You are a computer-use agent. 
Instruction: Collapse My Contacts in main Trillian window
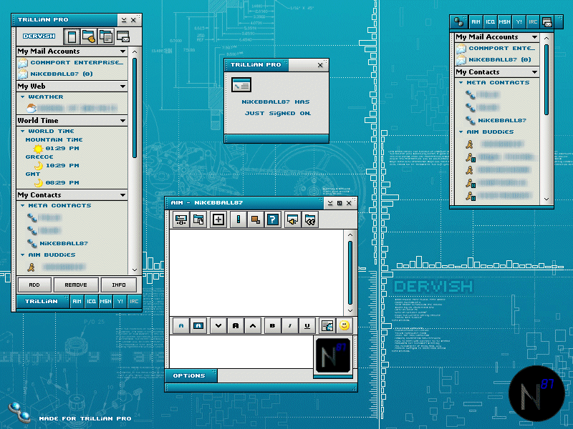[122, 195]
